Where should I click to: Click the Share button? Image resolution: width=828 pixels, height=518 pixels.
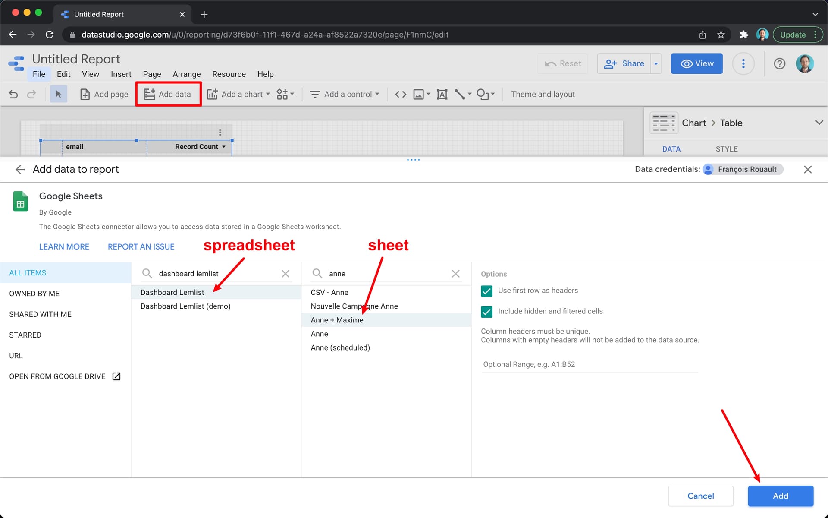(624, 63)
